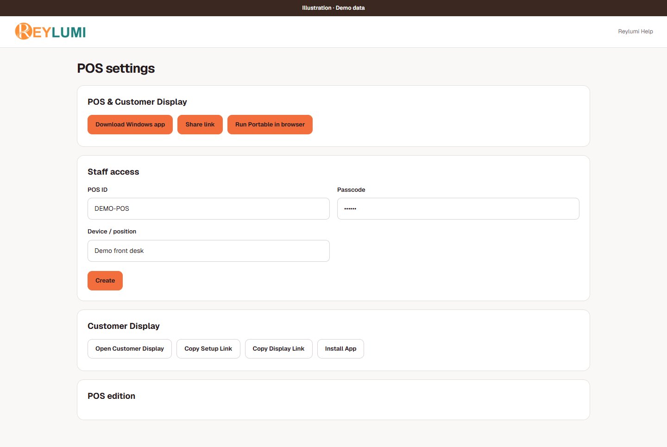This screenshot has height=447, width=667.
Task: Click the Share link button
Action: click(x=200, y=125)
